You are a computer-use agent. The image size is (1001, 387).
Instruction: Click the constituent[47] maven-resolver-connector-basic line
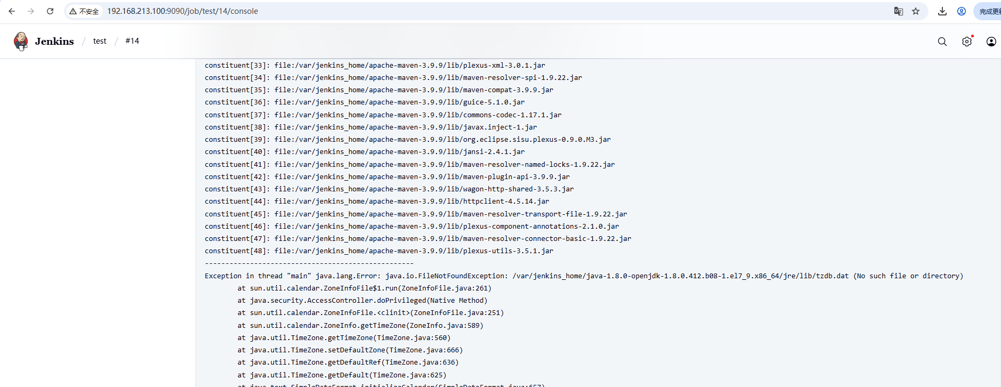(x=418, y=238)
